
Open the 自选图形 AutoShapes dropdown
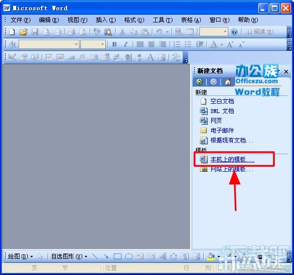tap(69, 256)
